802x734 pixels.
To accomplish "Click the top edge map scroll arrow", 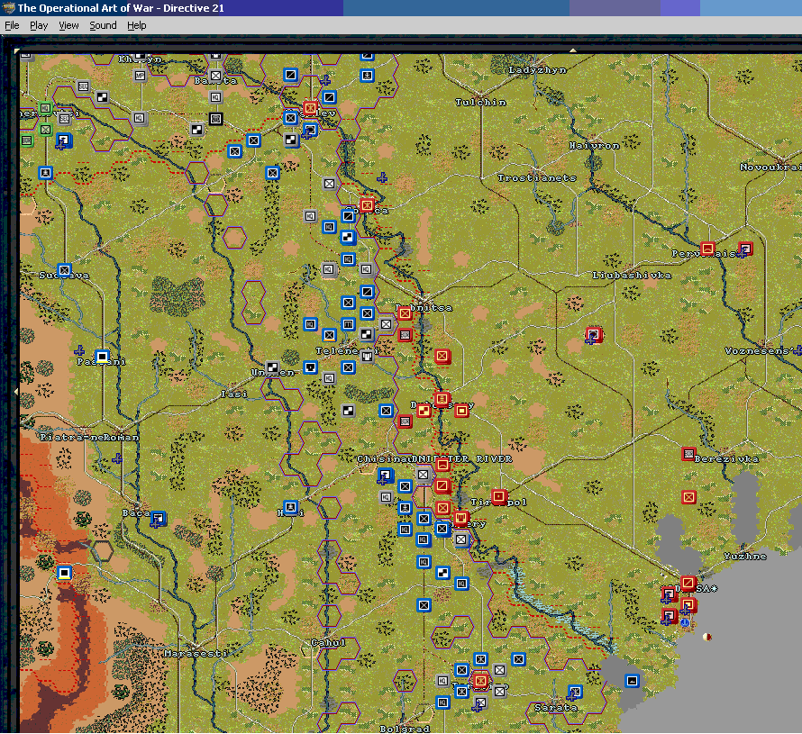I will tap(573, 50).
